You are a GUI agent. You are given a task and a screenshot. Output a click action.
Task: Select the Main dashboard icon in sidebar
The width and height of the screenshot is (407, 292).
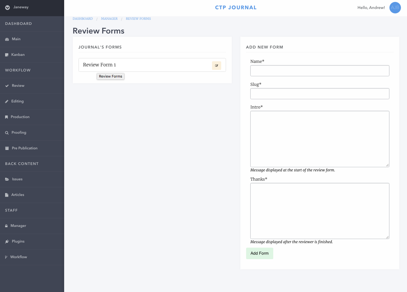(x=6, y=39)
